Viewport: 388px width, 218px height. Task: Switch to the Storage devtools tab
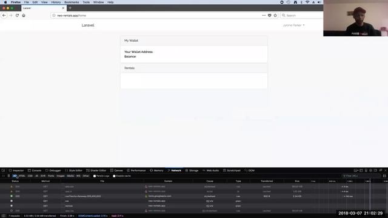click(x=192, y=170)
